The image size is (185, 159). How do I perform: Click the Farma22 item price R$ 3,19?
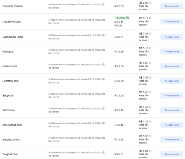pyautogui.click(x=119, y=52)
